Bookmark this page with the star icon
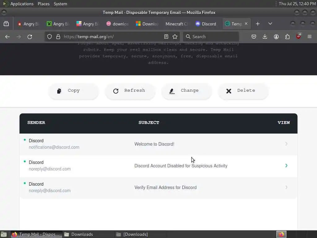Image resolution: width=317 pixels, height=238 pixels. click(175, 37)
